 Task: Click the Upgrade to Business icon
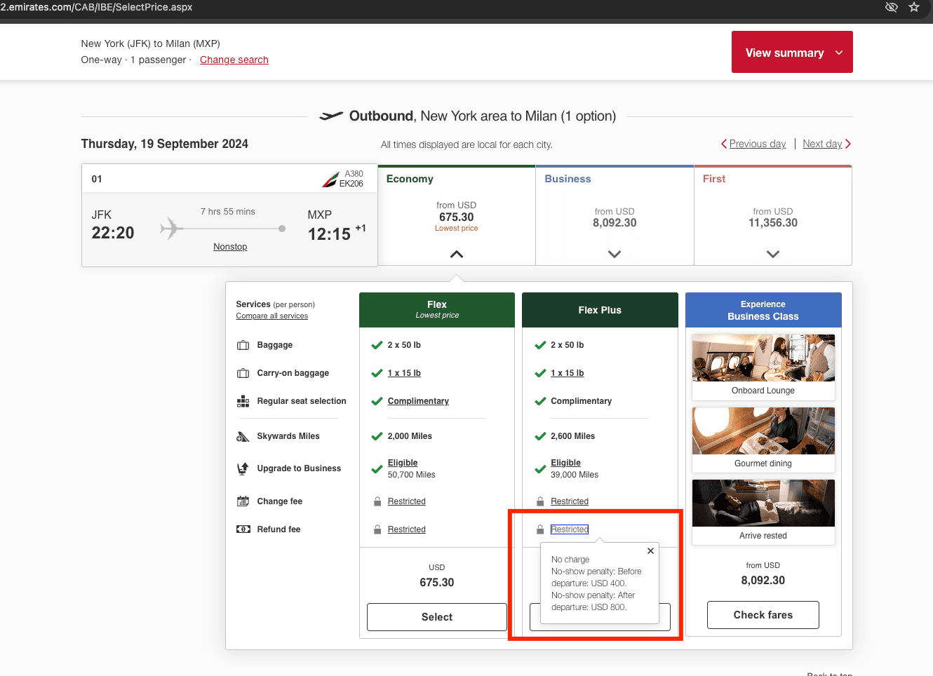coord(243,468)
